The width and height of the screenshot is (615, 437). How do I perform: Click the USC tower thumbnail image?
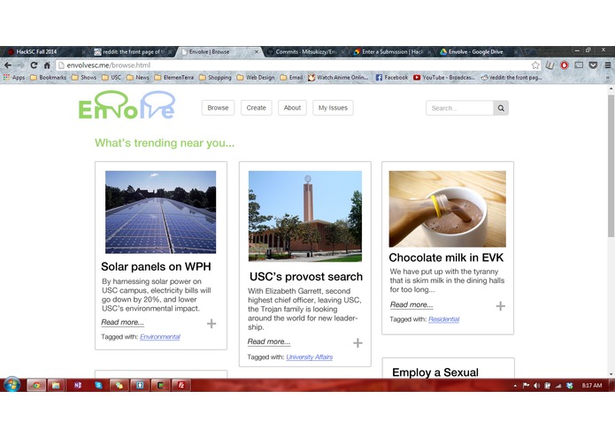point(305,216)
